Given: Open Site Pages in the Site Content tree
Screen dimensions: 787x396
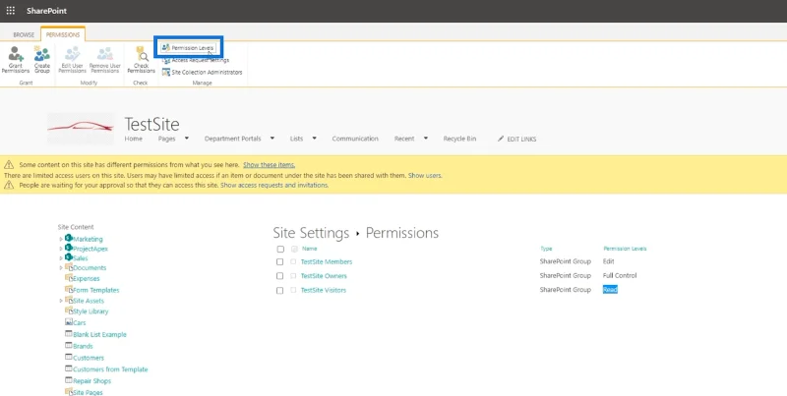Looking at the screenshot, I should click(x=88, y=392).
